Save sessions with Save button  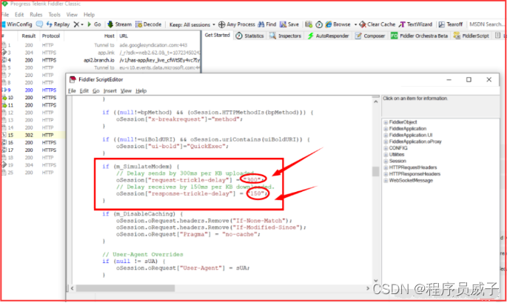tap(289, 24)
